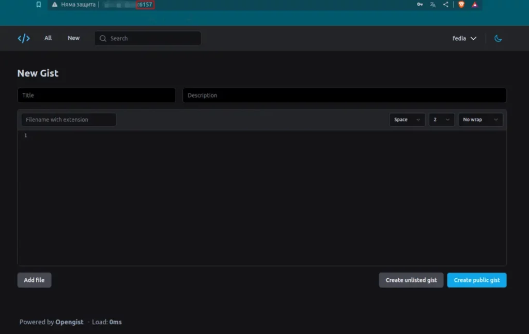Viewport: 529px width, 334px height.
Task: Open the indent size 2 dropdown
Action: pos(442,120)
